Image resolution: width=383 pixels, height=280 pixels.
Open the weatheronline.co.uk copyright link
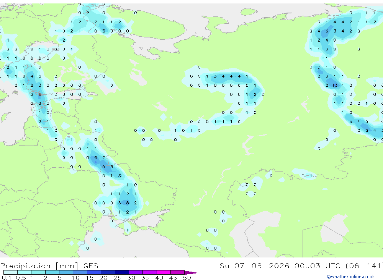(350, 277)
